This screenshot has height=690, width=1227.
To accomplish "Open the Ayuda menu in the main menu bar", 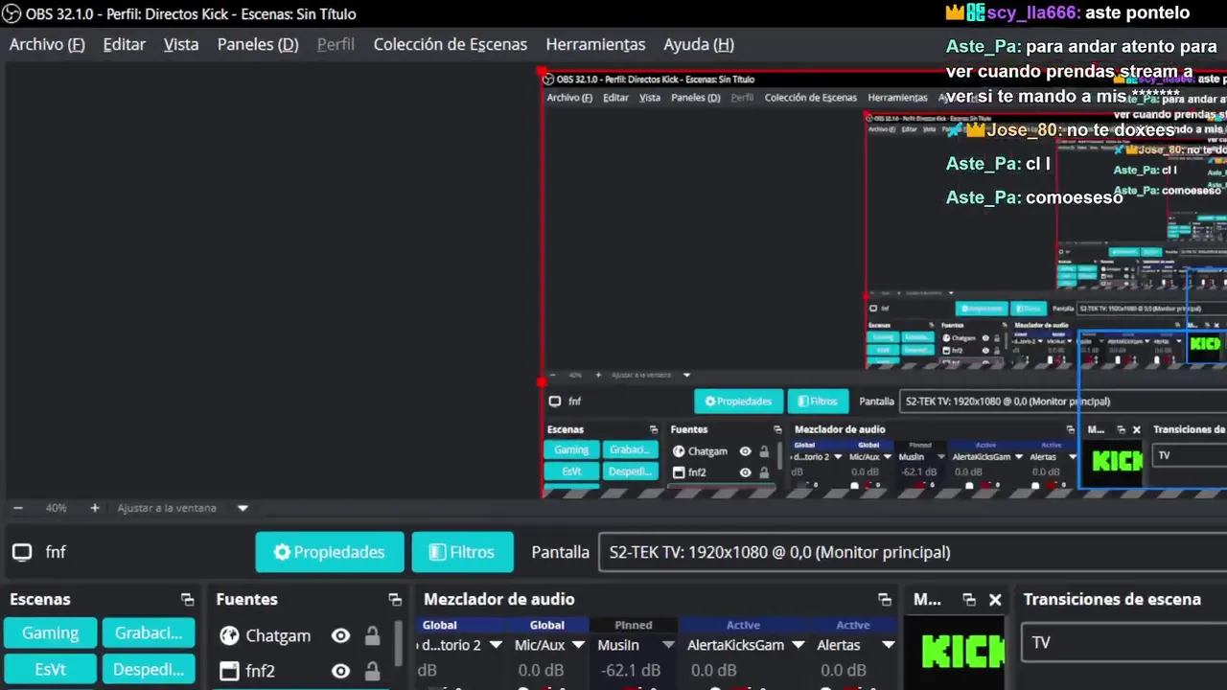I will click(x=699, y=44).
